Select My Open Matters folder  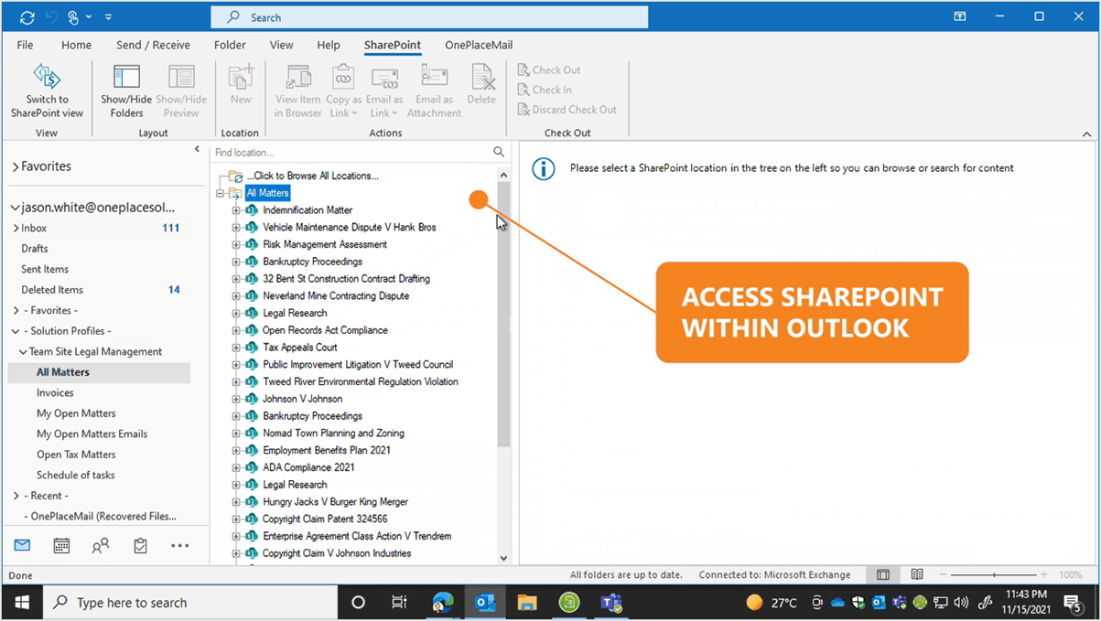click(76, 413)
